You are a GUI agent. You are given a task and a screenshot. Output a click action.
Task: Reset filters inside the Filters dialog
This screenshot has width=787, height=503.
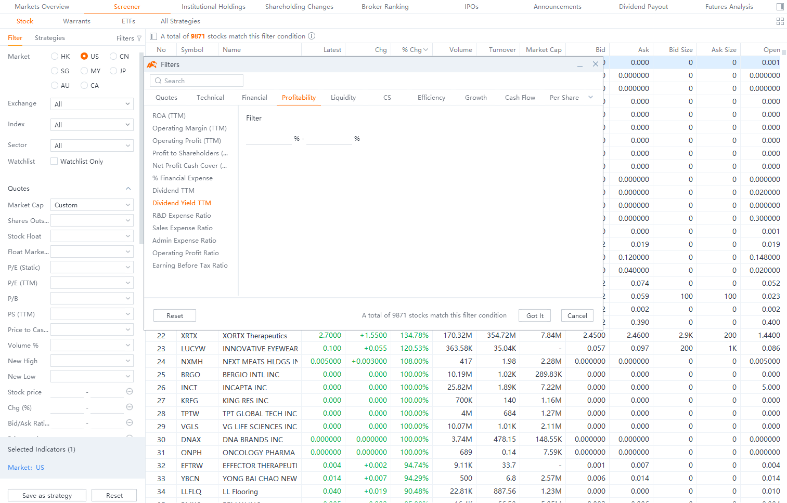(175, 315)
